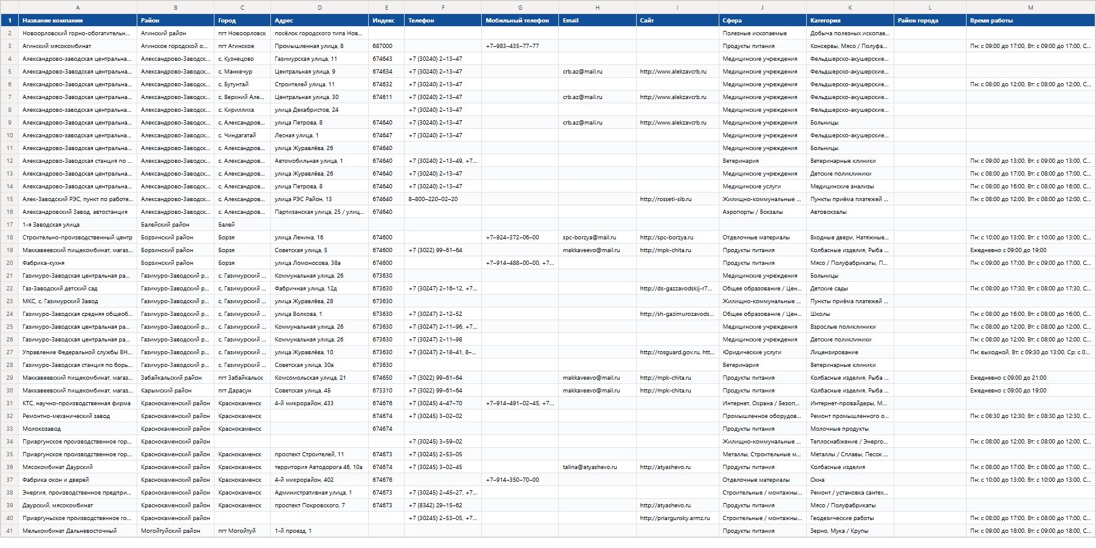The image size is (1096, 548).
Task: Click the 'Индекс' header cell
Action: click(386, 21)
